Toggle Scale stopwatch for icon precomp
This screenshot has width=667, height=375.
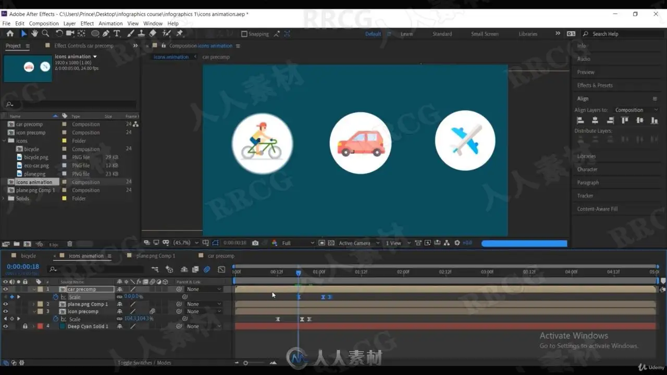point(56,319)
